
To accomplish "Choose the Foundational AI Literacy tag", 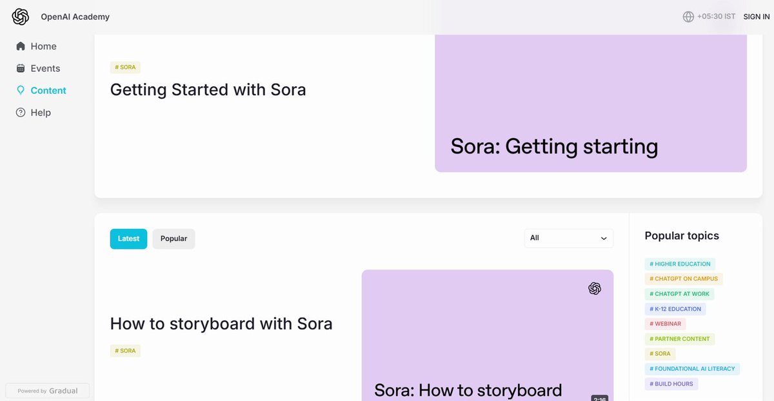I will tap(692, 369).
